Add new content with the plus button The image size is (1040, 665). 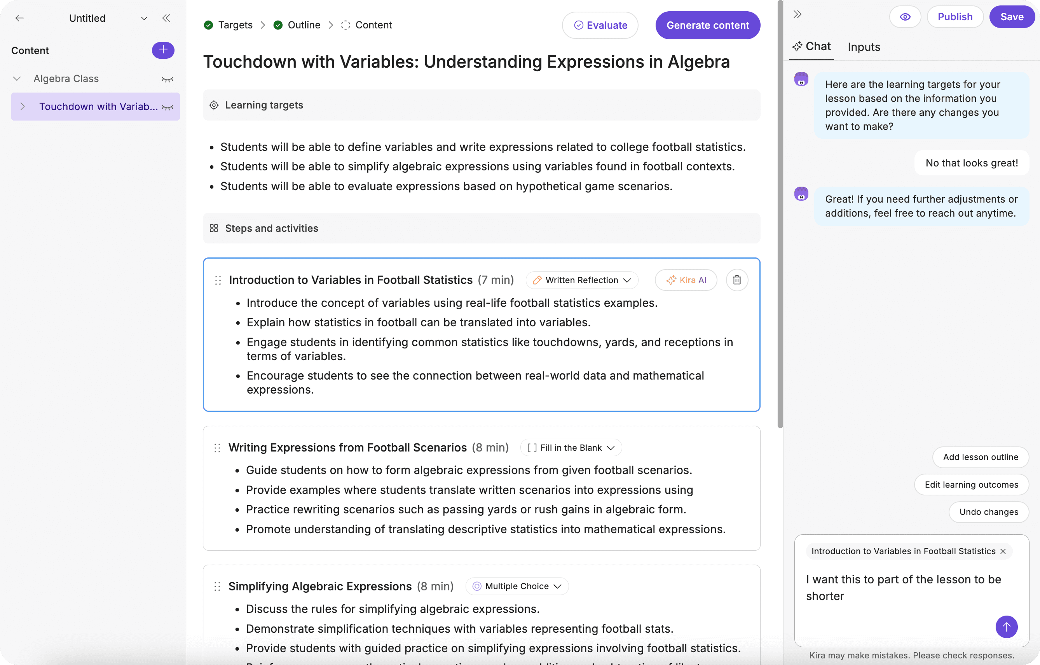(x=163, y=50)
